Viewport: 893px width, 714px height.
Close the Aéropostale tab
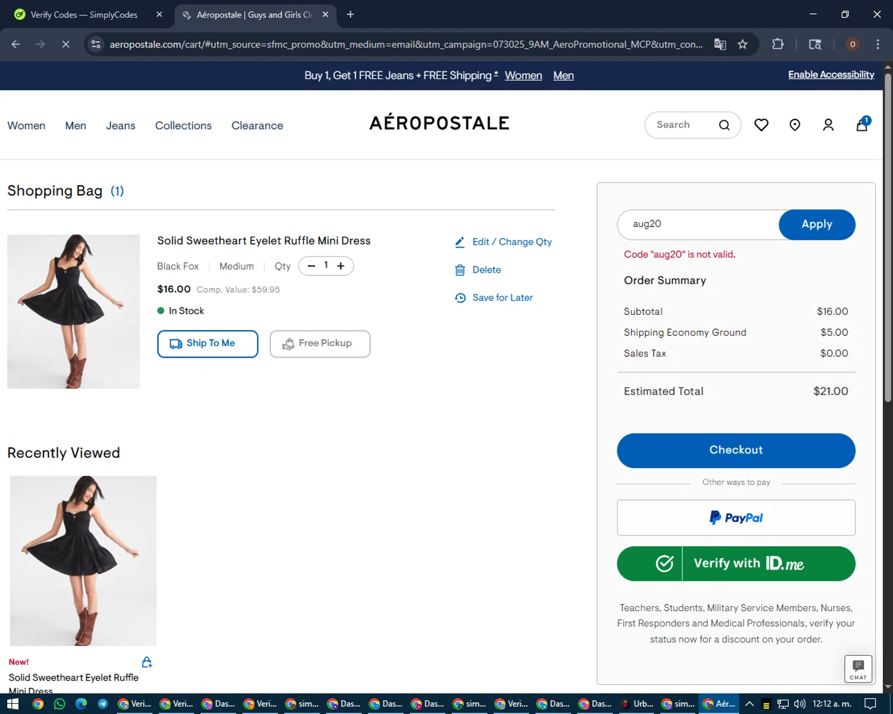click(x=325, y=14)
